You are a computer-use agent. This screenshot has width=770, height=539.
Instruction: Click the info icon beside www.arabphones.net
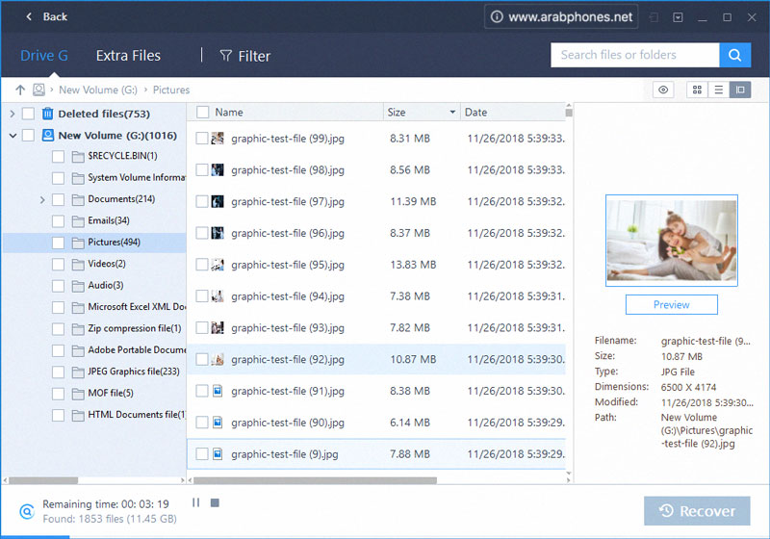point(497,16)
